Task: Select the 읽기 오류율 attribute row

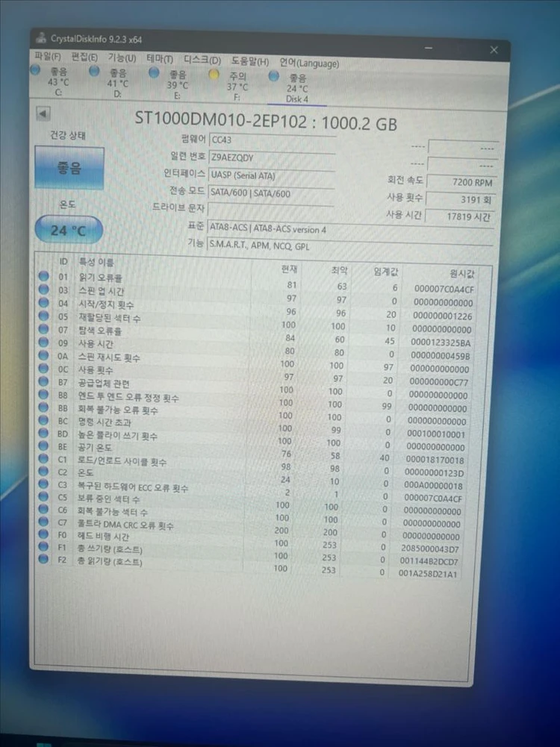Action: [x=258, y=283]
